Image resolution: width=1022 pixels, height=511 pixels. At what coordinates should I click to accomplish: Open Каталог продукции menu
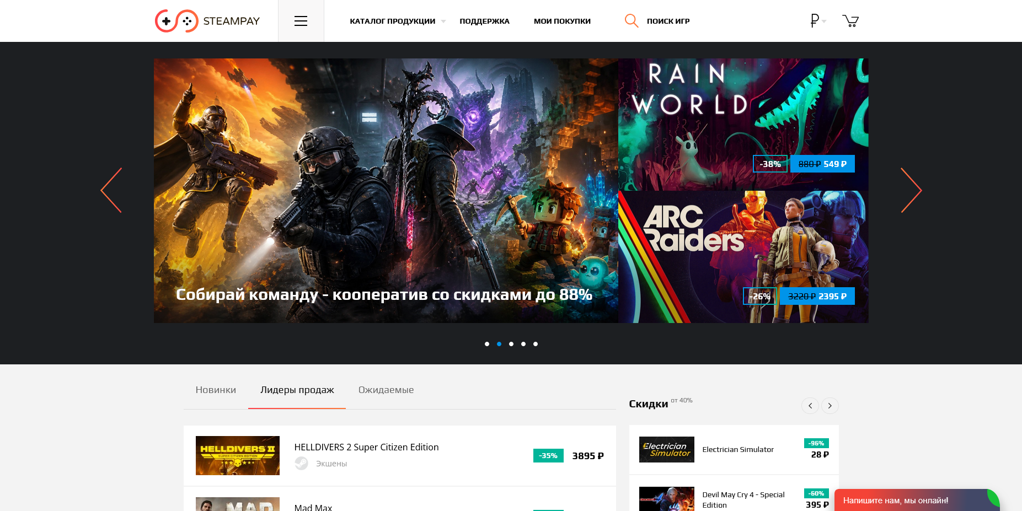click(392, 21)
